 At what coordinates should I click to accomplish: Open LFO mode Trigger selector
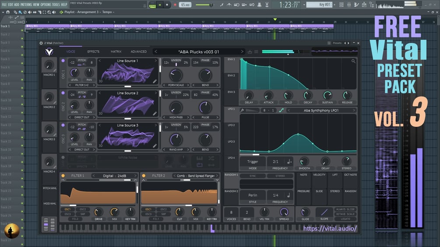point(253,162)
